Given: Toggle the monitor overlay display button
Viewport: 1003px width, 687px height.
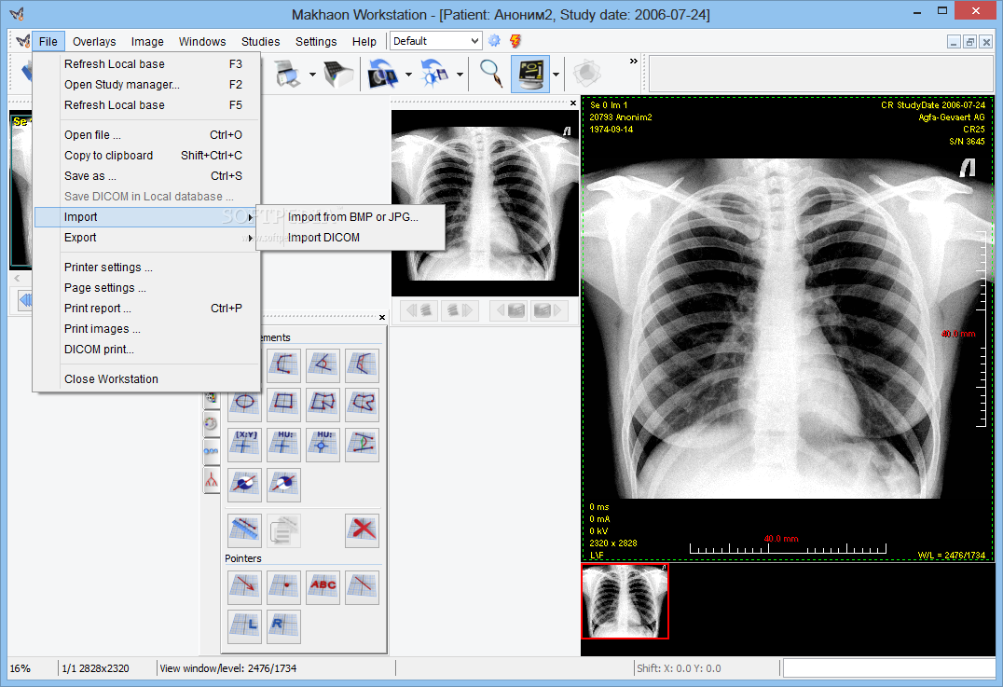Looking at the screenshot, I should coord(530,75).
